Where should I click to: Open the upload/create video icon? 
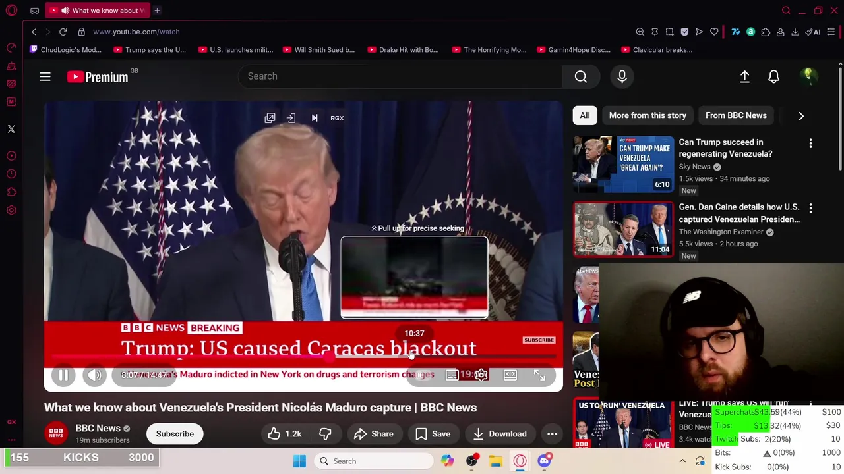tap(744, 76)
